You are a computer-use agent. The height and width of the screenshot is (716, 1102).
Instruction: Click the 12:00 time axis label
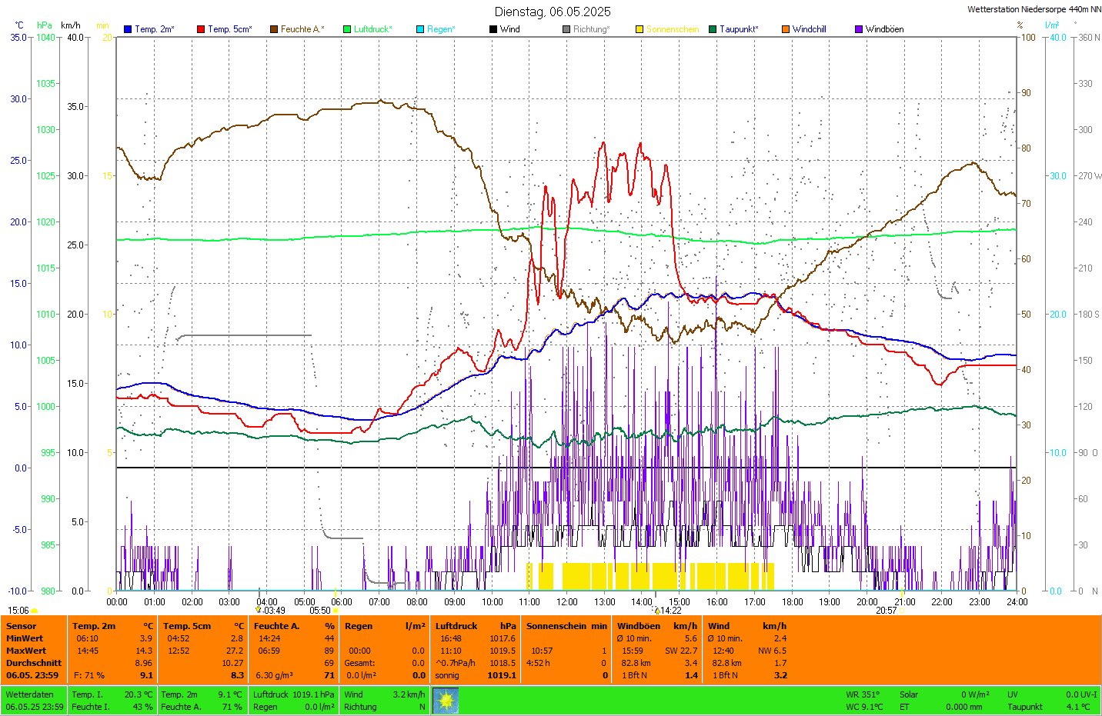(x=567, y=602)
